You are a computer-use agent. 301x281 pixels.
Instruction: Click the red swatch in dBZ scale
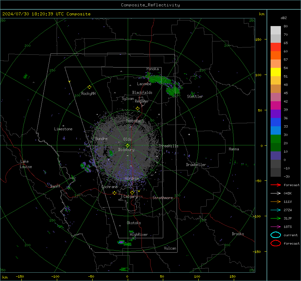[276, 47]
